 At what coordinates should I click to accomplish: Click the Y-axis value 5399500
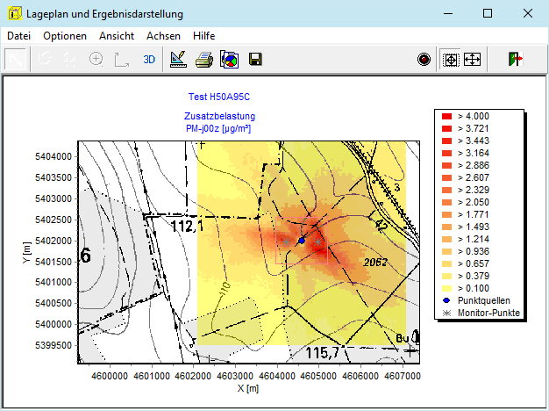[53, 345]
